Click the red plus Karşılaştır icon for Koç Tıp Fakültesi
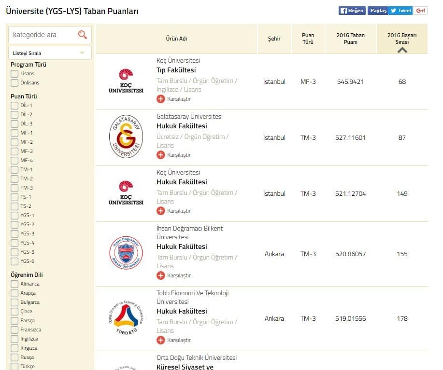This screenshot has height=370, width=443. pos(161,99)
